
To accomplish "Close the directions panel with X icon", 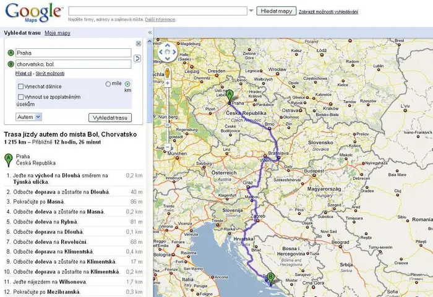I will [x=139, y=44].
